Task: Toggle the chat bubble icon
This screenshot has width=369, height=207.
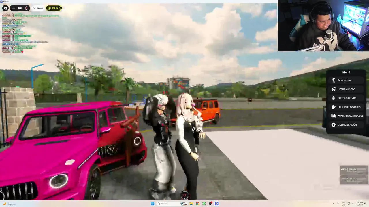Action: (20, 8)
